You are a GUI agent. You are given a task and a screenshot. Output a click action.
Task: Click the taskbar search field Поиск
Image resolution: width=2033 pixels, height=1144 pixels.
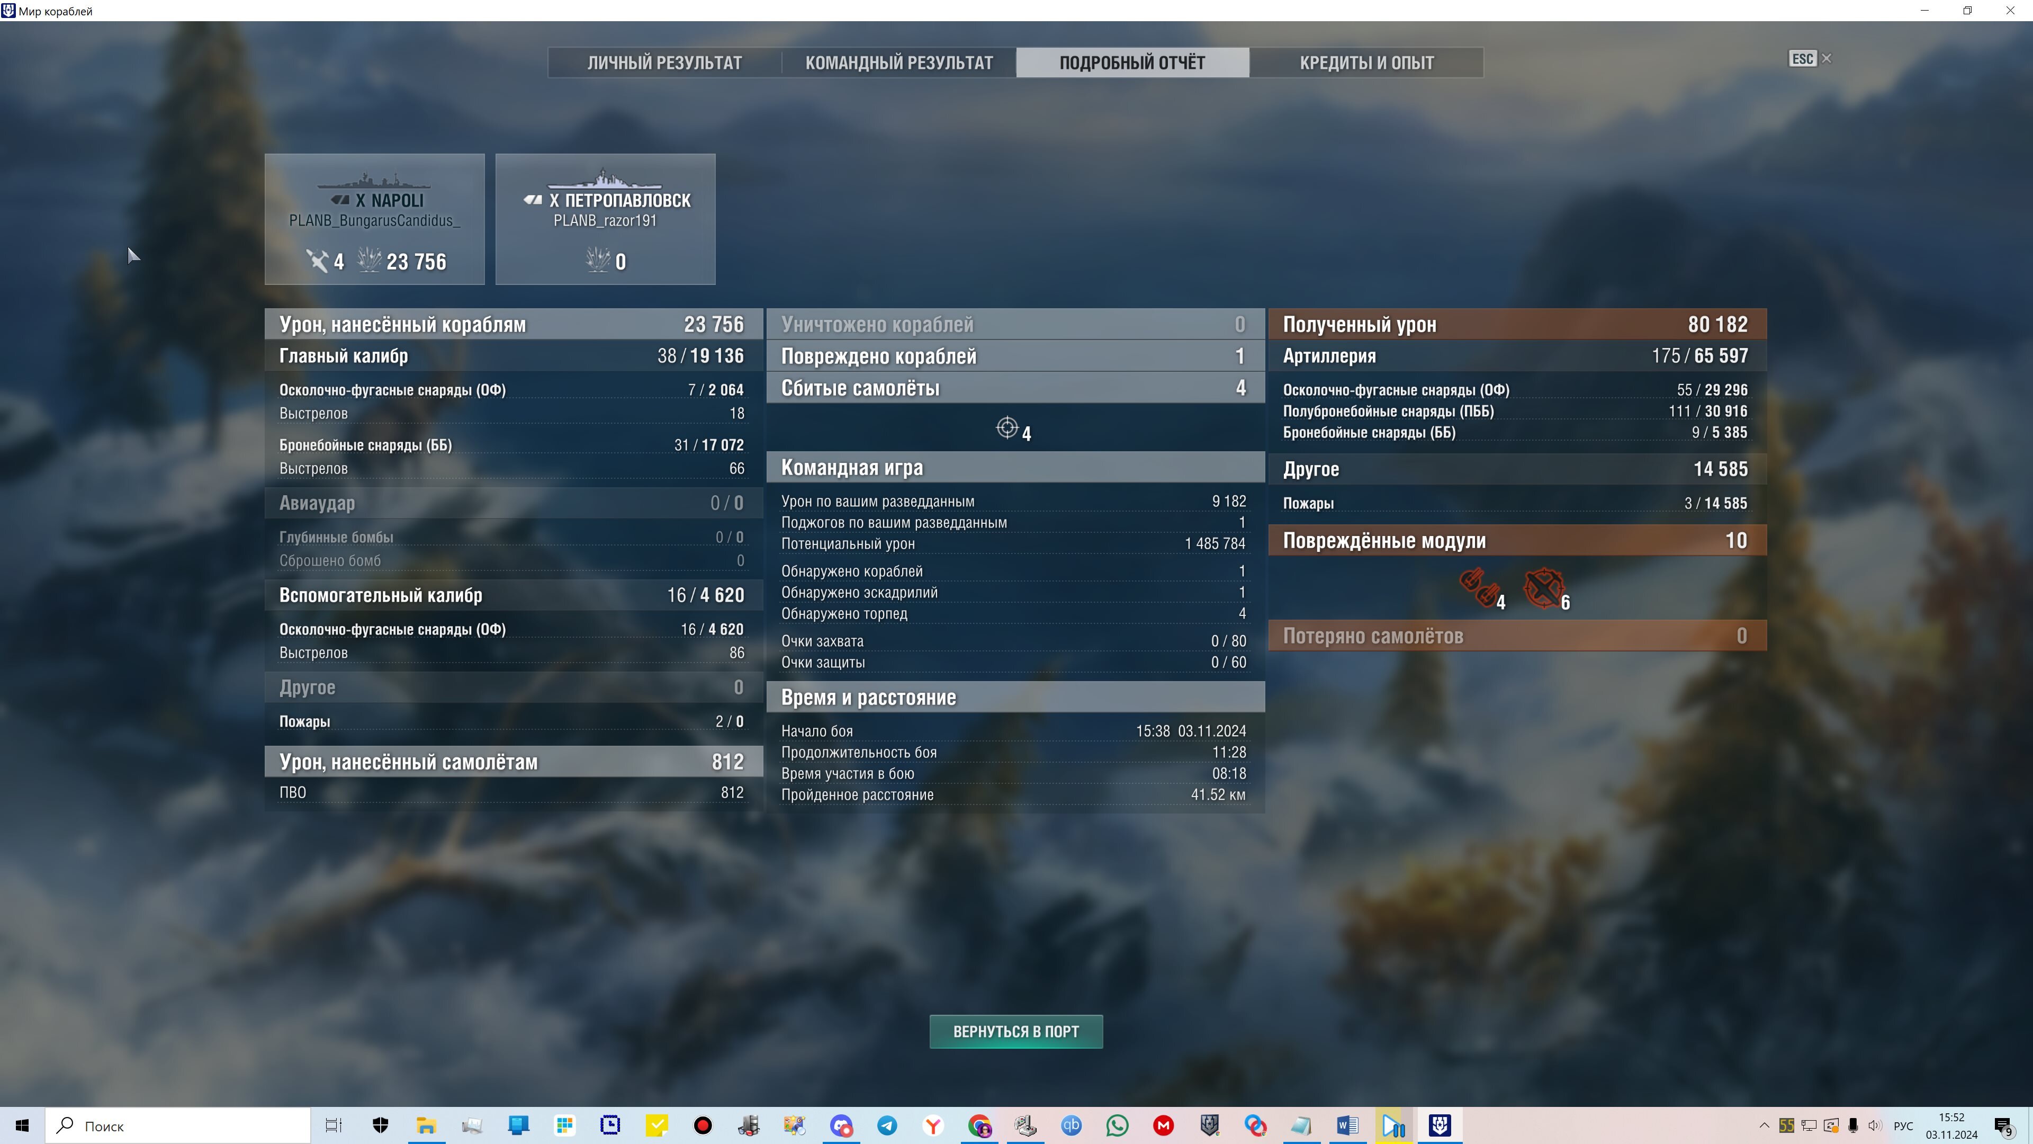tap(178, 1126)
